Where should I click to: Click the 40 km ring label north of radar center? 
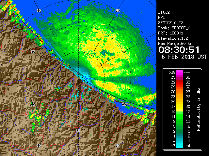78,26
